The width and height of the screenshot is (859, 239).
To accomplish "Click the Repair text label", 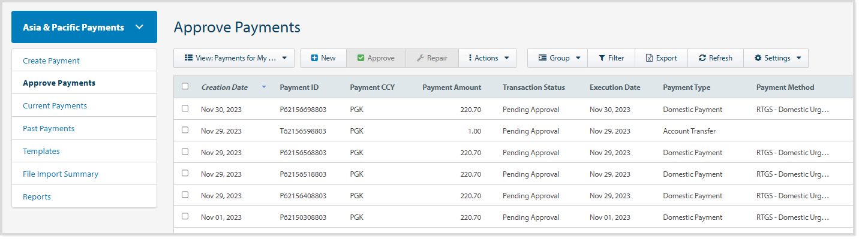I will 437,58.
